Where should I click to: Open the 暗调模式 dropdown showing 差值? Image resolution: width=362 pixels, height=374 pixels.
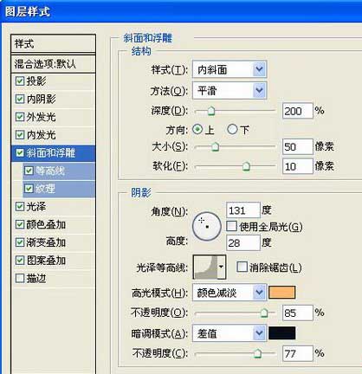pos(229,333)
